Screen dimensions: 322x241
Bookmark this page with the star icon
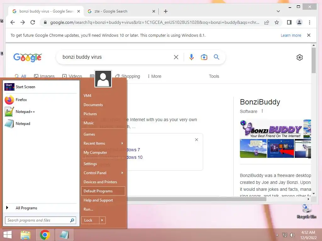pyautogui.click(x=277, y=22)
